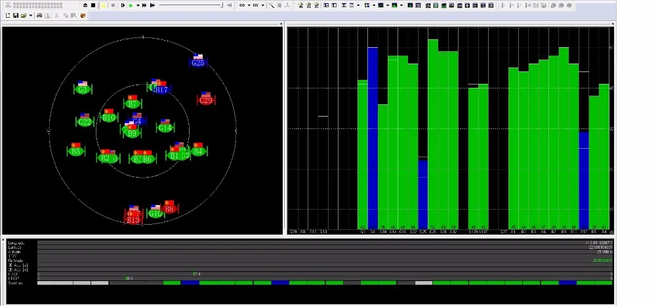Open the dropdown beside the blue chart icon
656x306 pixels.
tap(374, 5)
